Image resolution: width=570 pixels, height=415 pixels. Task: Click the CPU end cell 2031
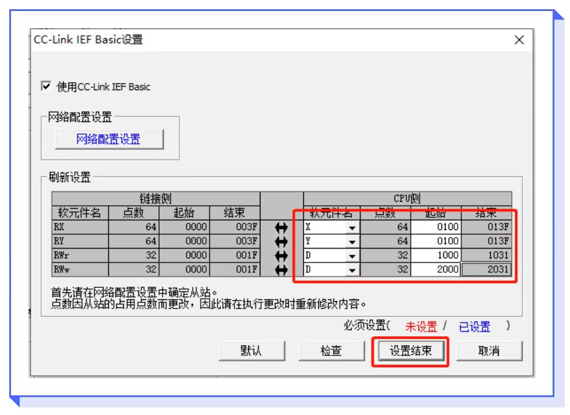coord(487,270)
